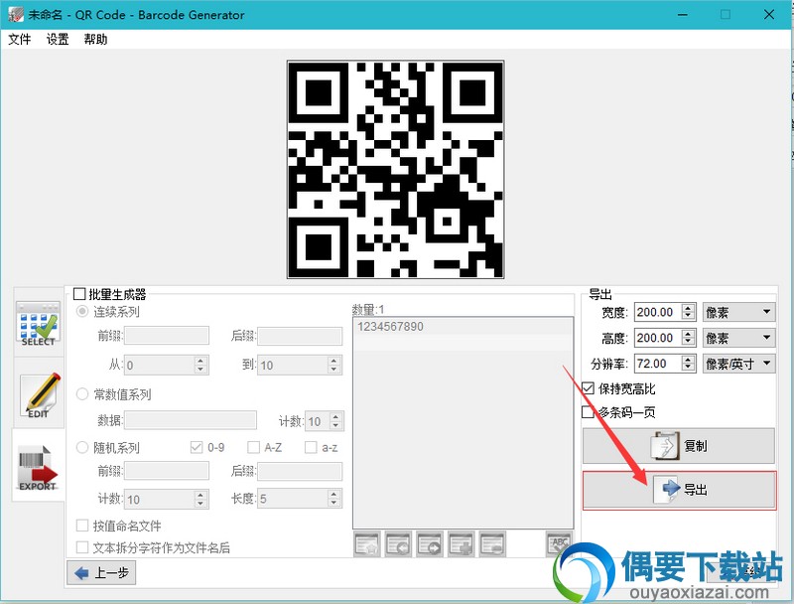
Task: Click the 常数值系列 计数 spinner
Action: coord(336,421)
